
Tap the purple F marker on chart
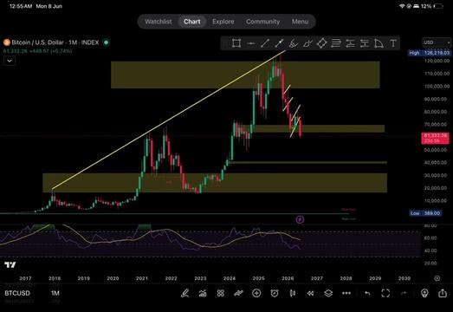pos(300,220)
